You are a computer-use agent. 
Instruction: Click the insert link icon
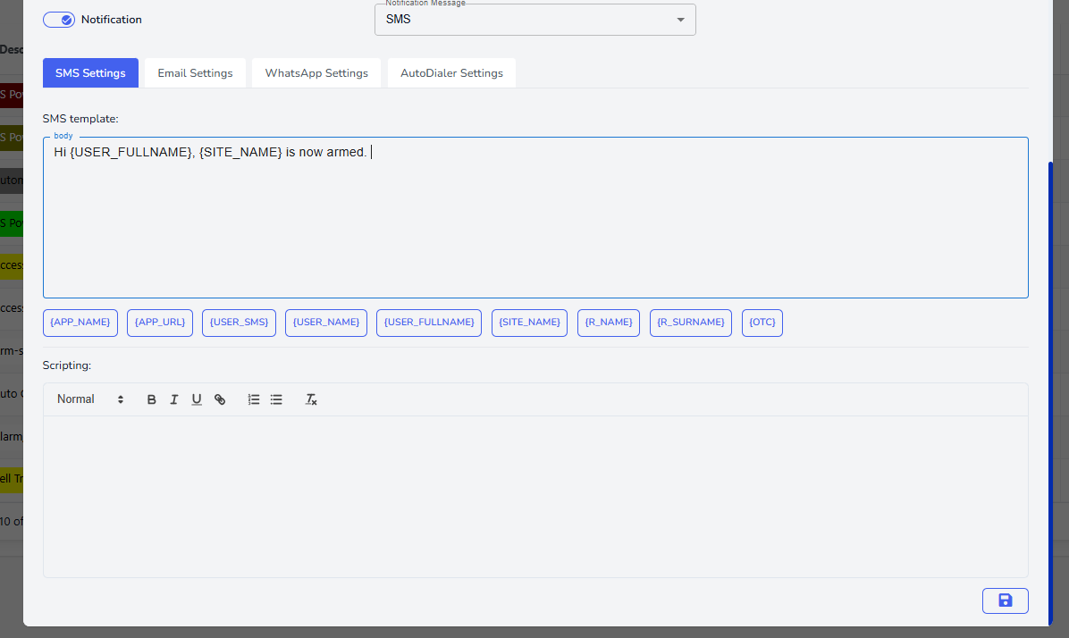[220, 400]
